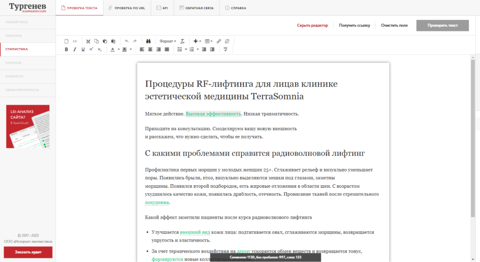Click the redo arrow icon

pos(135,41)
